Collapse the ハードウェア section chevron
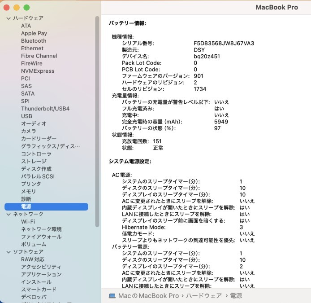This screenshot has width=311, height=303. click(x=9, y=18)
